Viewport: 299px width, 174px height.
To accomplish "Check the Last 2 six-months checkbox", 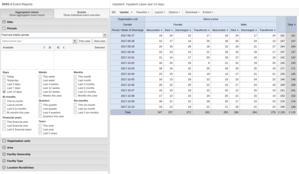I will click(75, 113).
